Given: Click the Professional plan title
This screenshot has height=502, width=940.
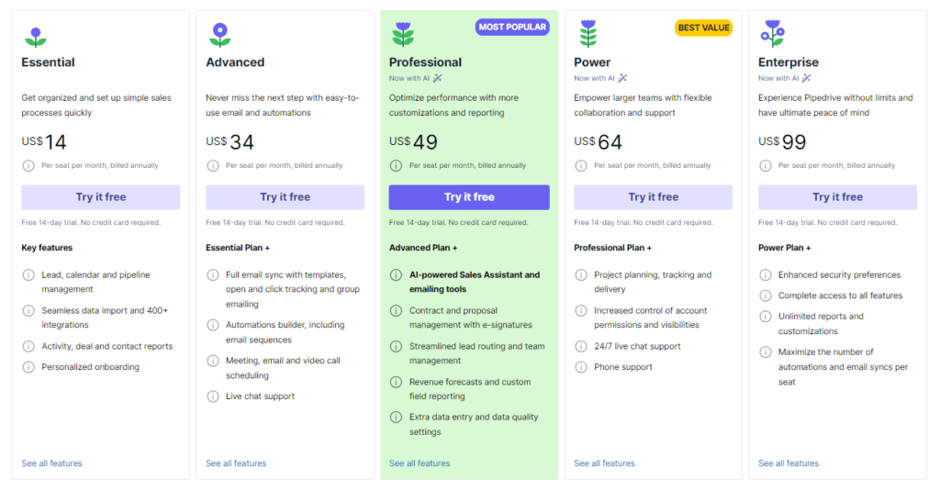Looking at the screenshot, I should click(x=425, y=62).
